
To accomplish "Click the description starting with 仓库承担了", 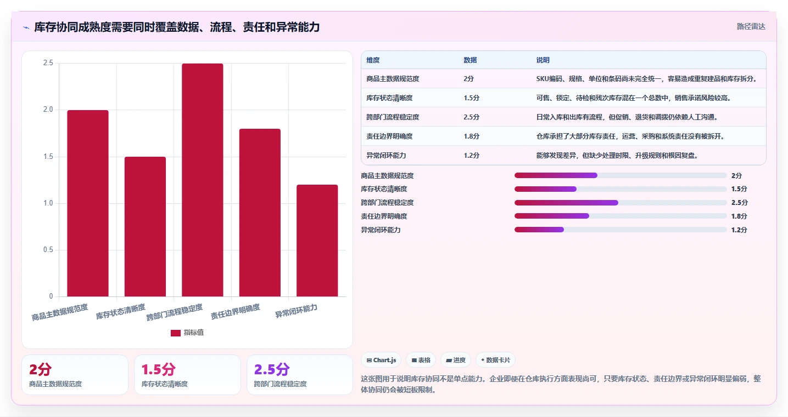I will click(x=630, y=136).
